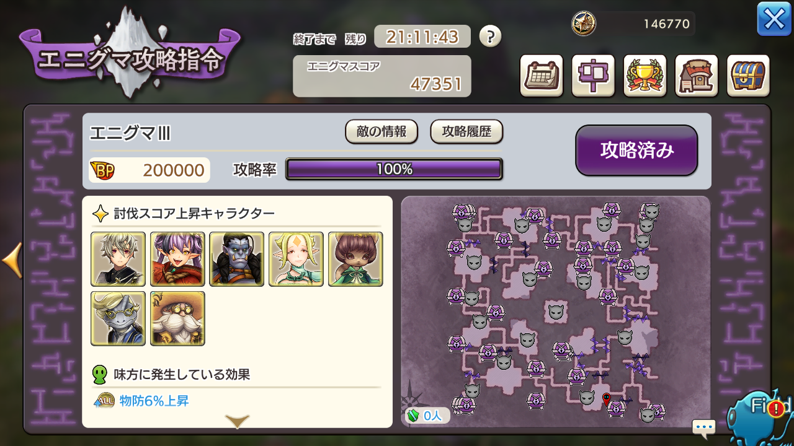Expand the effects list down arrow
This screenshot has width=794, height=446.
(237, 421)
